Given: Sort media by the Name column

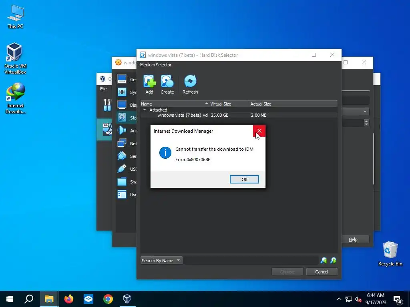Looking at the screenshot, I should pos(175,104).
